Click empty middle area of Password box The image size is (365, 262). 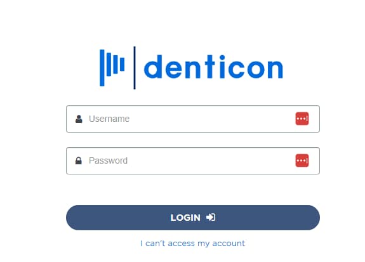(209, 160)
